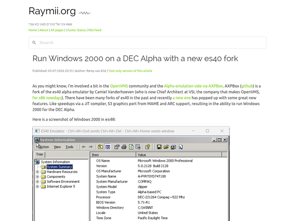Screen dimensions: 295x221
Task: Select the Components tree label
Action: (56, 177)
